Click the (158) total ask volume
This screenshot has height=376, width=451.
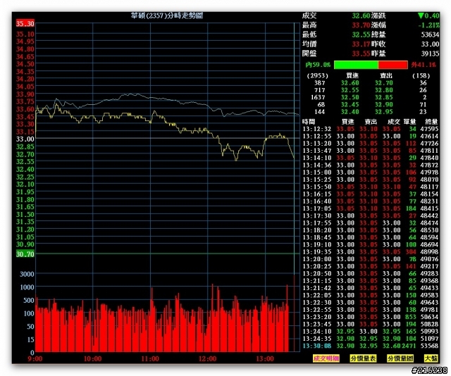pos(421,76)
